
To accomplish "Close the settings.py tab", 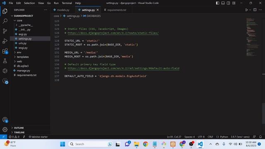I will pyautogui.click(x=98, y=10).
